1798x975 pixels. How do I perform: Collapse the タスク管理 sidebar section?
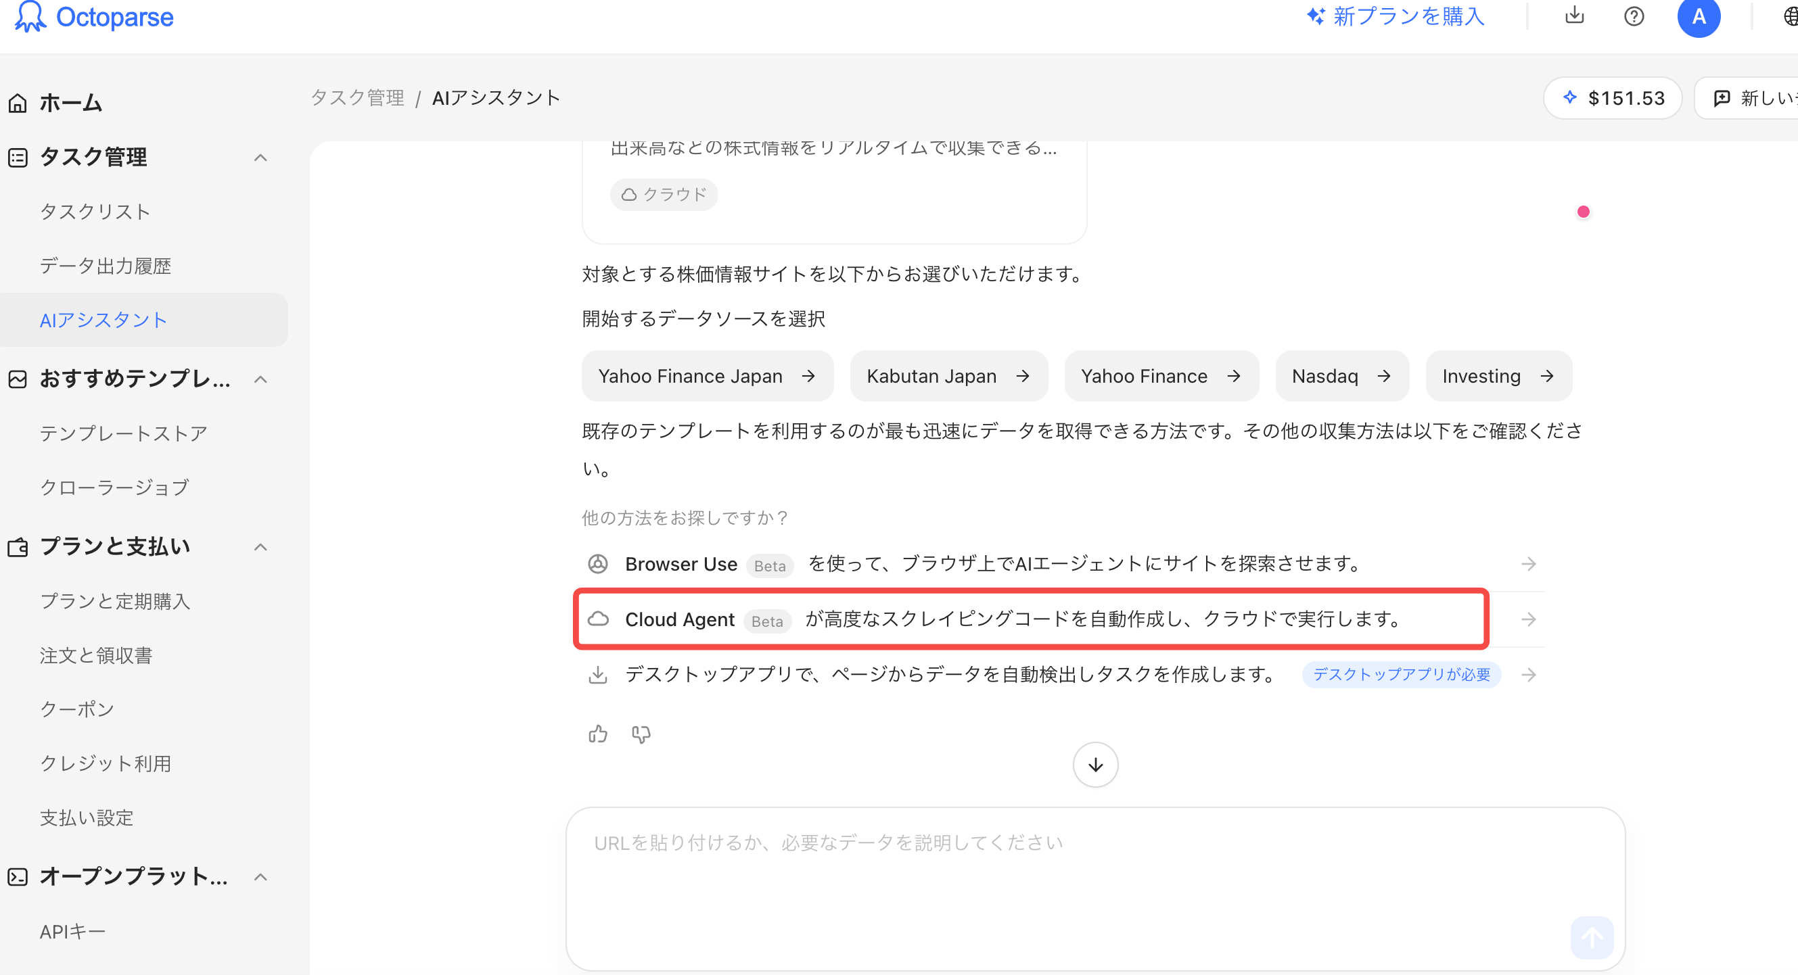pyautogui.click(x=260, y=158)
